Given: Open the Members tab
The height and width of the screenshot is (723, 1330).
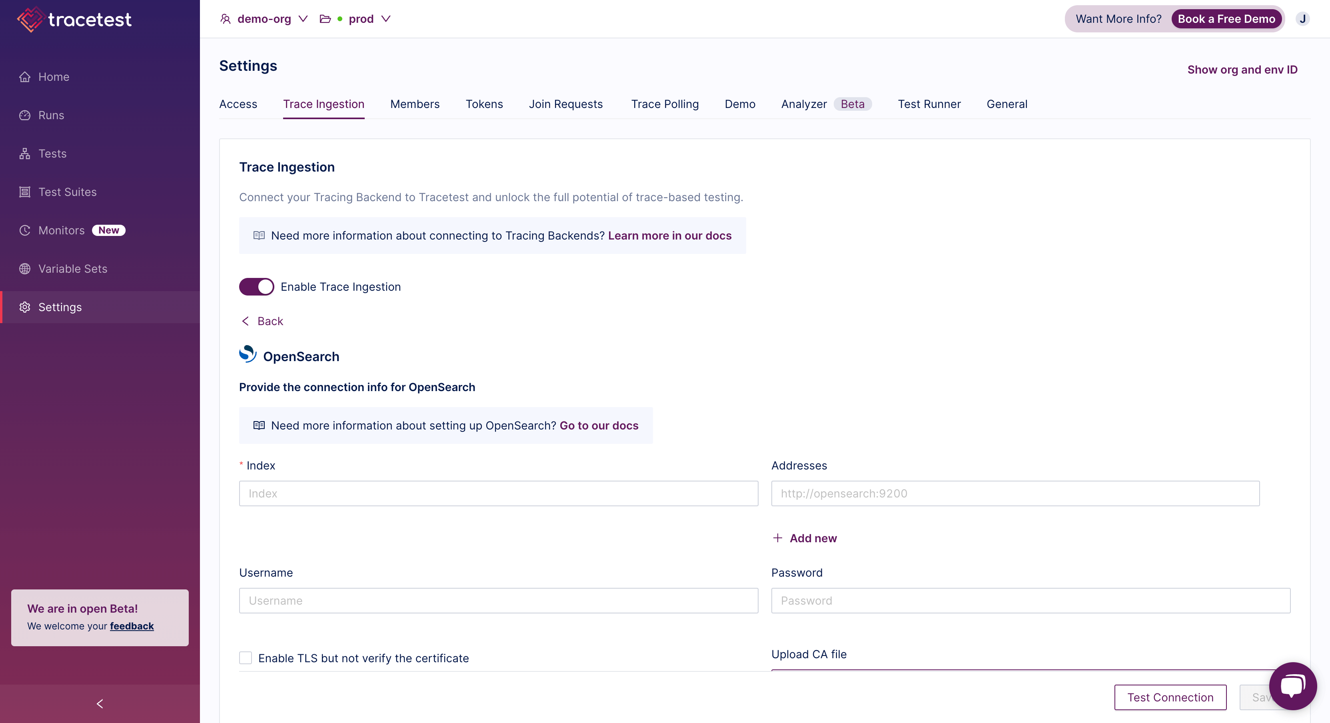Looking at the screenshot, I should tap(415, 104).
